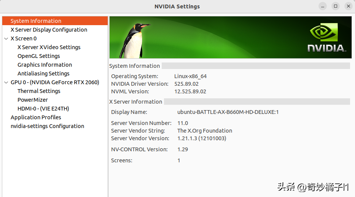Click NV-CONTROL version value 1.29
This screenshot has height=197, width=355.
[183, 149]
